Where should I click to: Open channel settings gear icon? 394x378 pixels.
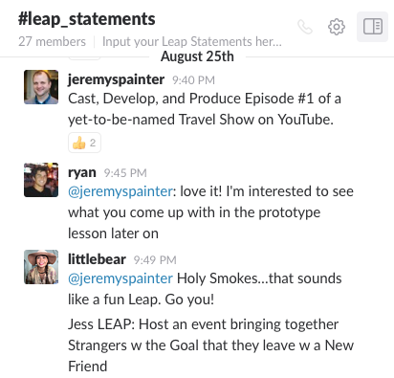pyautogui.click(x=337, y=27)
